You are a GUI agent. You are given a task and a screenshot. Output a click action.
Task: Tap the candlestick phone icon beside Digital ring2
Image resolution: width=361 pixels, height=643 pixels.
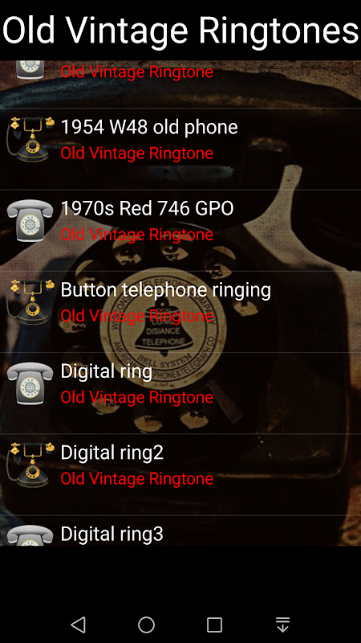click(x=30, y=465)
